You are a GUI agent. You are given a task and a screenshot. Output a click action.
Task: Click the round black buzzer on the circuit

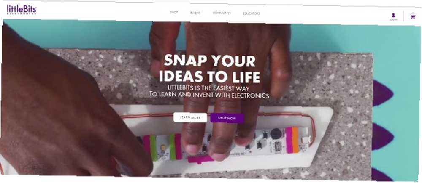pyautogui.click(x=276, y=133)
